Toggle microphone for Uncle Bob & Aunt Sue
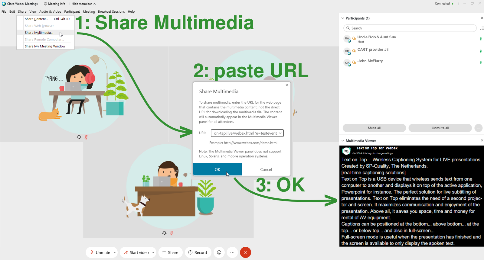Screen dimensions: 484x260 tap(481, 39)
